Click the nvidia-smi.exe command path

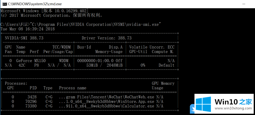pyautogui.click(x=95, y=24)
